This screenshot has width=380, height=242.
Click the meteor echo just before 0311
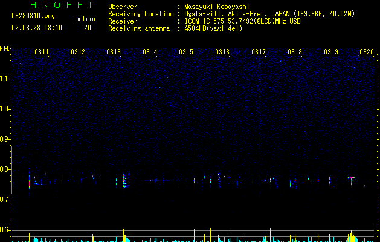pos(30,181)
